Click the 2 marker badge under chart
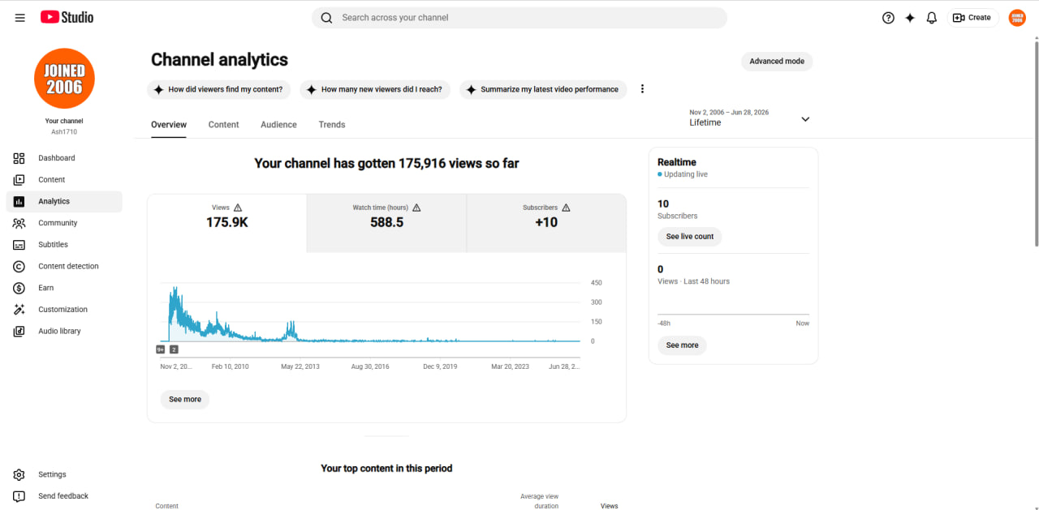The width and height of the screenshot is (1039, 510). coord(174,349)
